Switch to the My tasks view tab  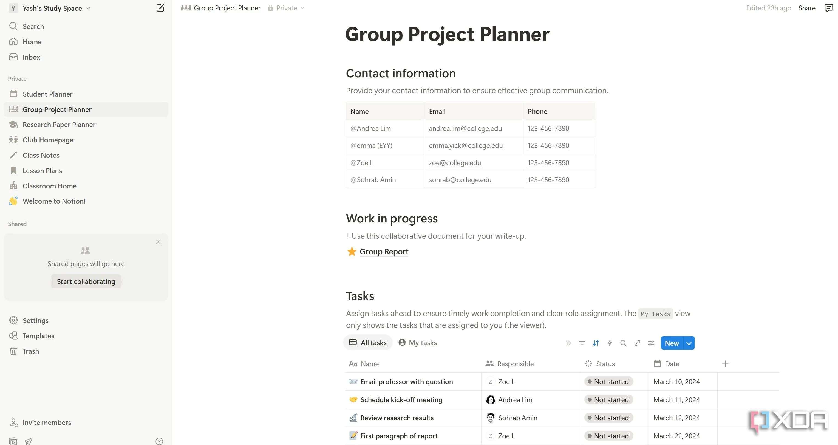(418, 342)
